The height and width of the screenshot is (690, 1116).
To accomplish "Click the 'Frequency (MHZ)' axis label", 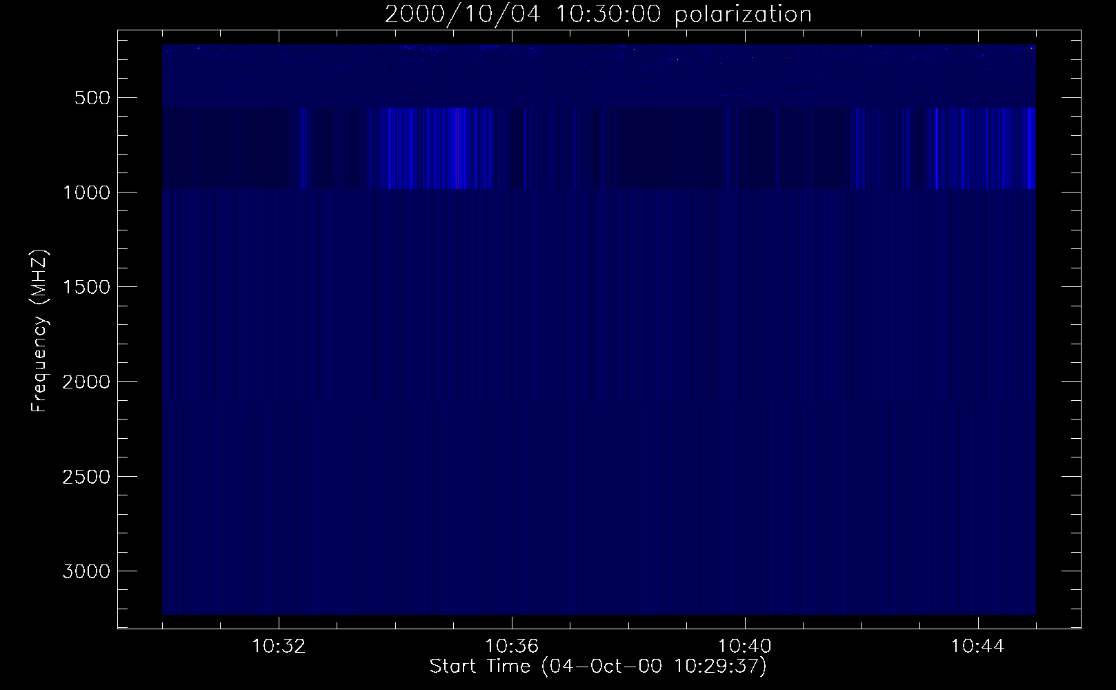I will pyautogui.click(x=40, y=331).
